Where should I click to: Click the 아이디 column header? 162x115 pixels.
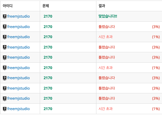[x=8, y=6]
